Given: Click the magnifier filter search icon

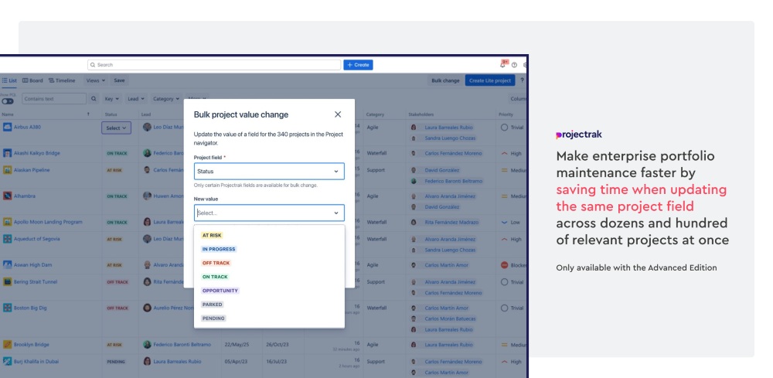Looking at the screenshot, I should [94, 99].
